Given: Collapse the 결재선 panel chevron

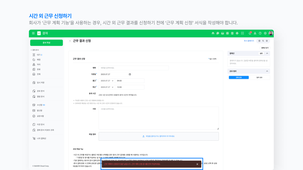Looking at the screenshot, I should click(x=267, y=53).
